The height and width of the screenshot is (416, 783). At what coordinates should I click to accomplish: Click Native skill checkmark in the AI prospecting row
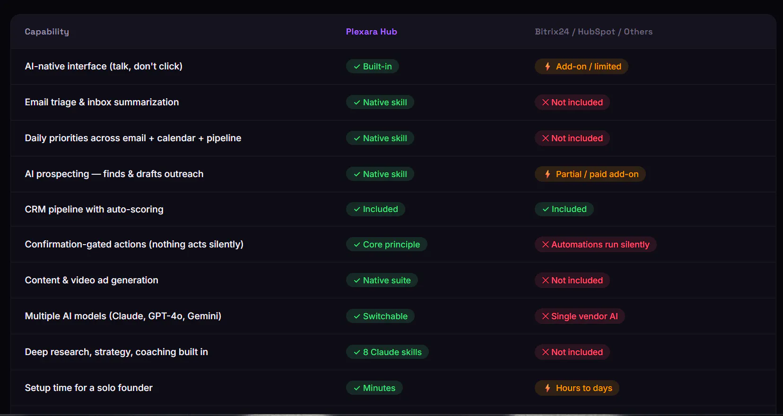point(357,174)
